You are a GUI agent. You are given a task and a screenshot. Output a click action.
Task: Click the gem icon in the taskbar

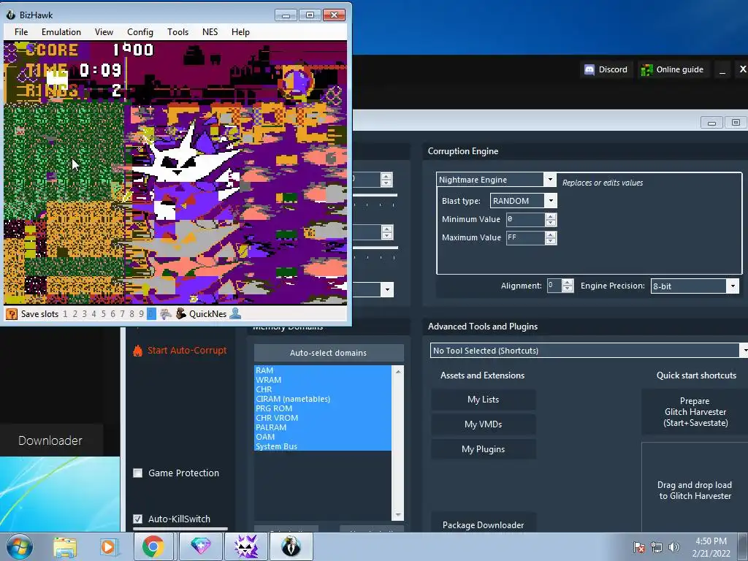click(200, 546)
